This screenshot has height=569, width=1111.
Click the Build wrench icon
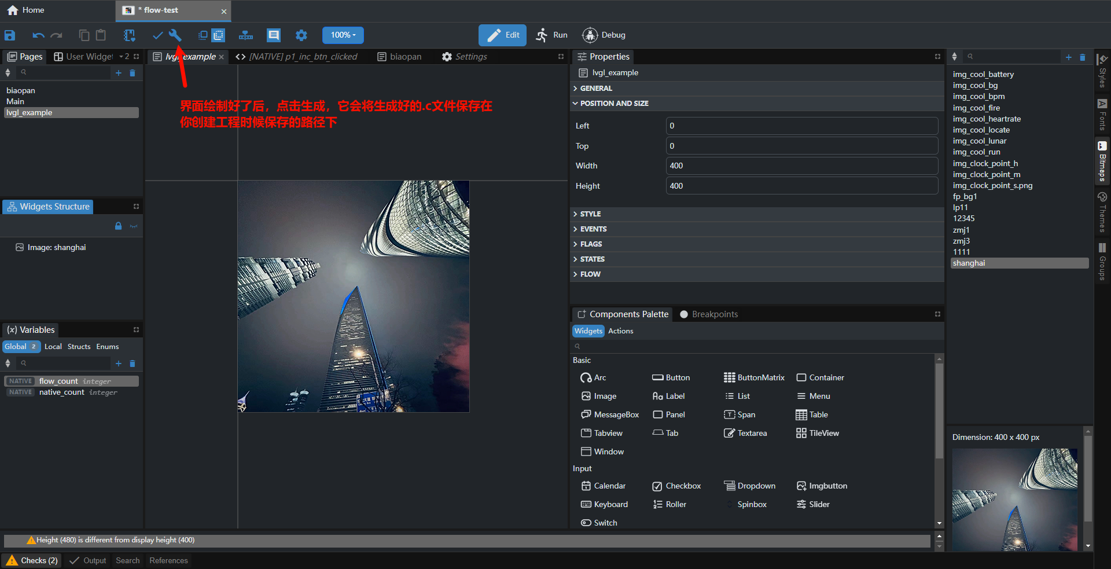(x=175, y=35)
